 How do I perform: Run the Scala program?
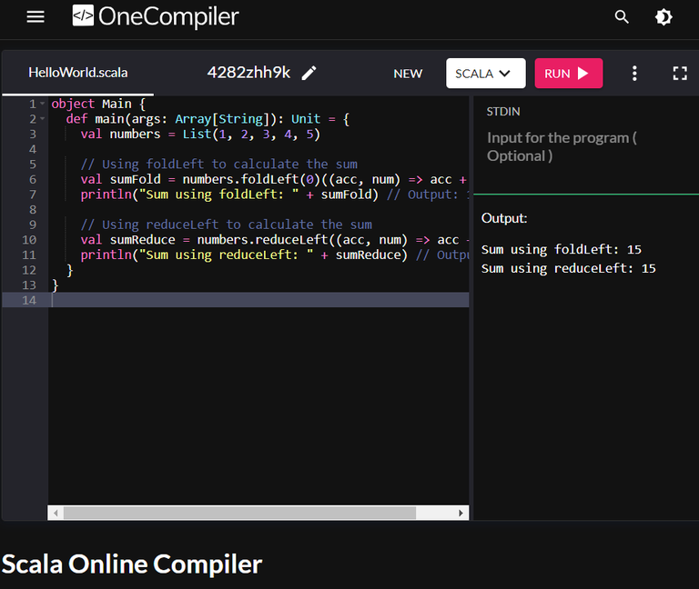tap(568, 74)
